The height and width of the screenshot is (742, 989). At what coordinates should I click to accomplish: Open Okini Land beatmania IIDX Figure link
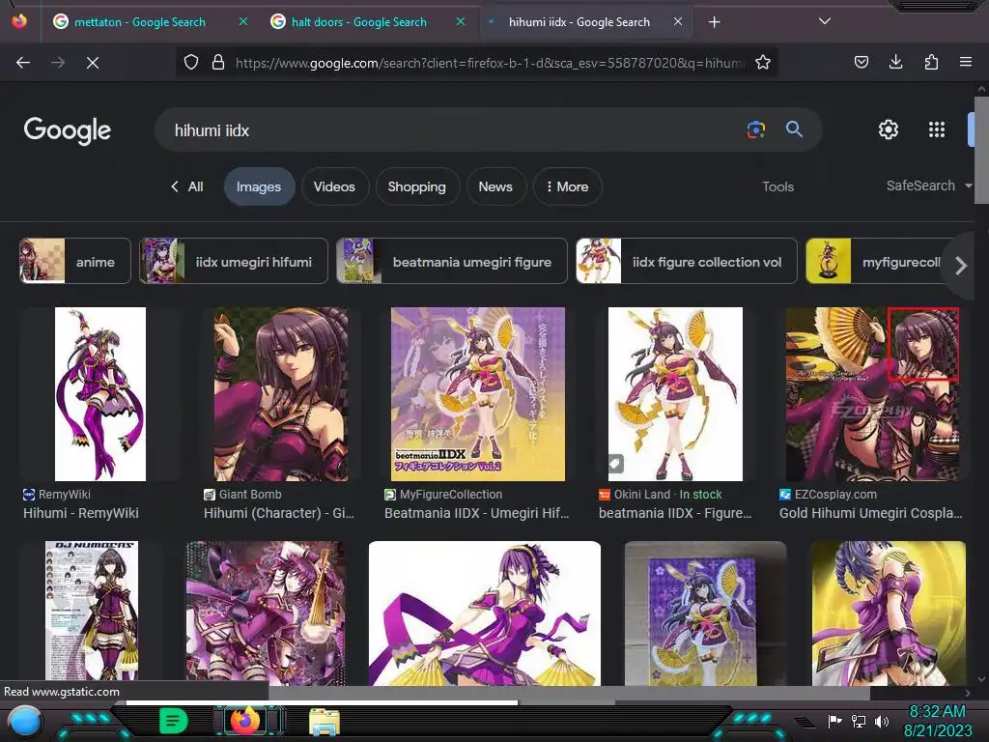coord(675,513)
